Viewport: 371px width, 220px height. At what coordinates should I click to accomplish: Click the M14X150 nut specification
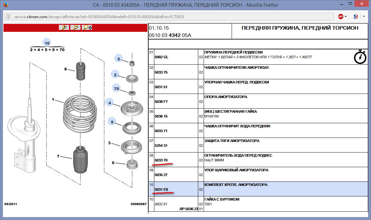pyautogui.click(x=212, y=116)
